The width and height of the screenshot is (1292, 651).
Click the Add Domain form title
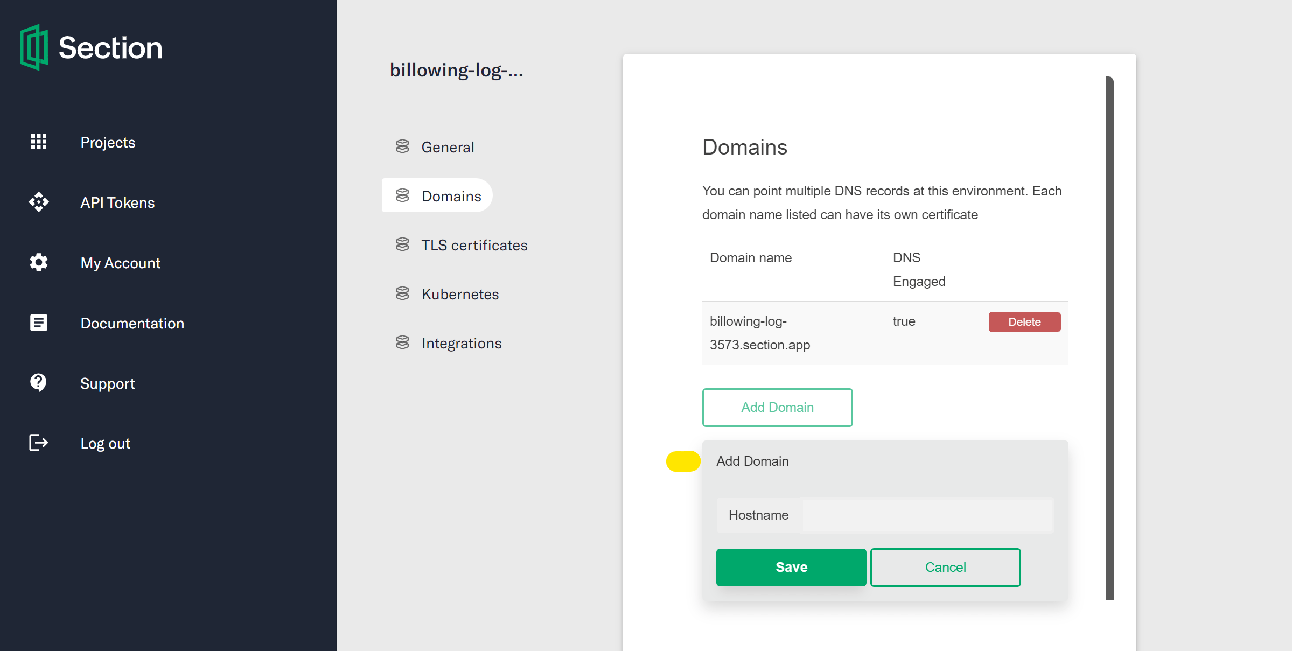pyautogui.click(x=752, y=461)
